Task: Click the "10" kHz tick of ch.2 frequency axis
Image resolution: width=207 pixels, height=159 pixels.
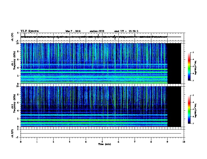Action: tap(18, 86)
